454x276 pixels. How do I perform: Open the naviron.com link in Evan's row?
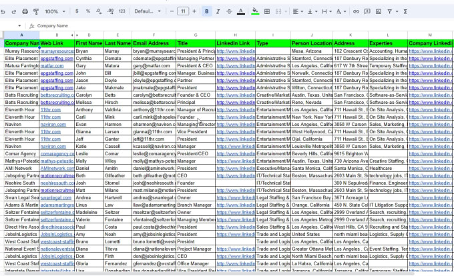[x=53, y=124]
